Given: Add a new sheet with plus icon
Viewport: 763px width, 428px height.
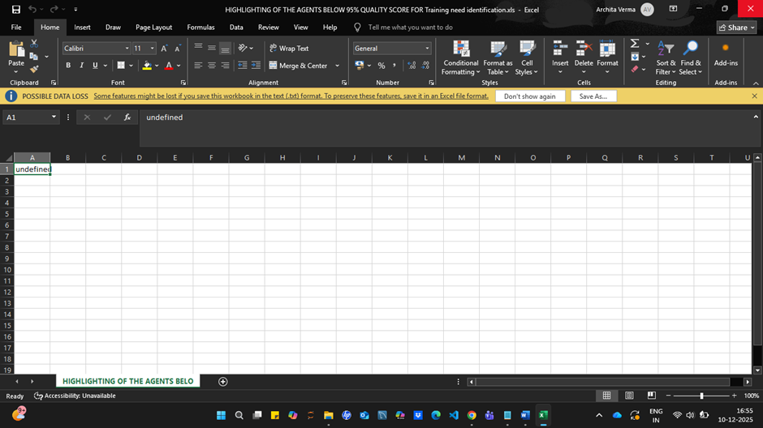Looking at the screenshot, I should 223,382.
